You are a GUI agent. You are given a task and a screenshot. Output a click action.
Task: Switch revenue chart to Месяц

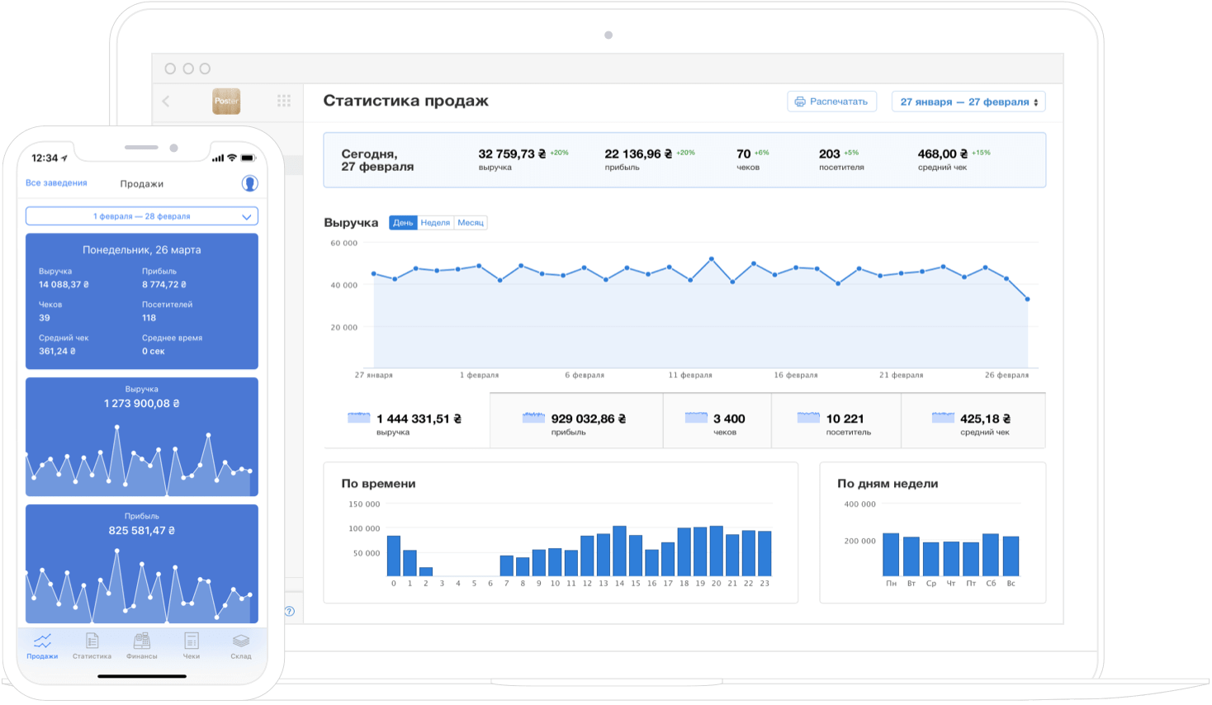point(471,223)
